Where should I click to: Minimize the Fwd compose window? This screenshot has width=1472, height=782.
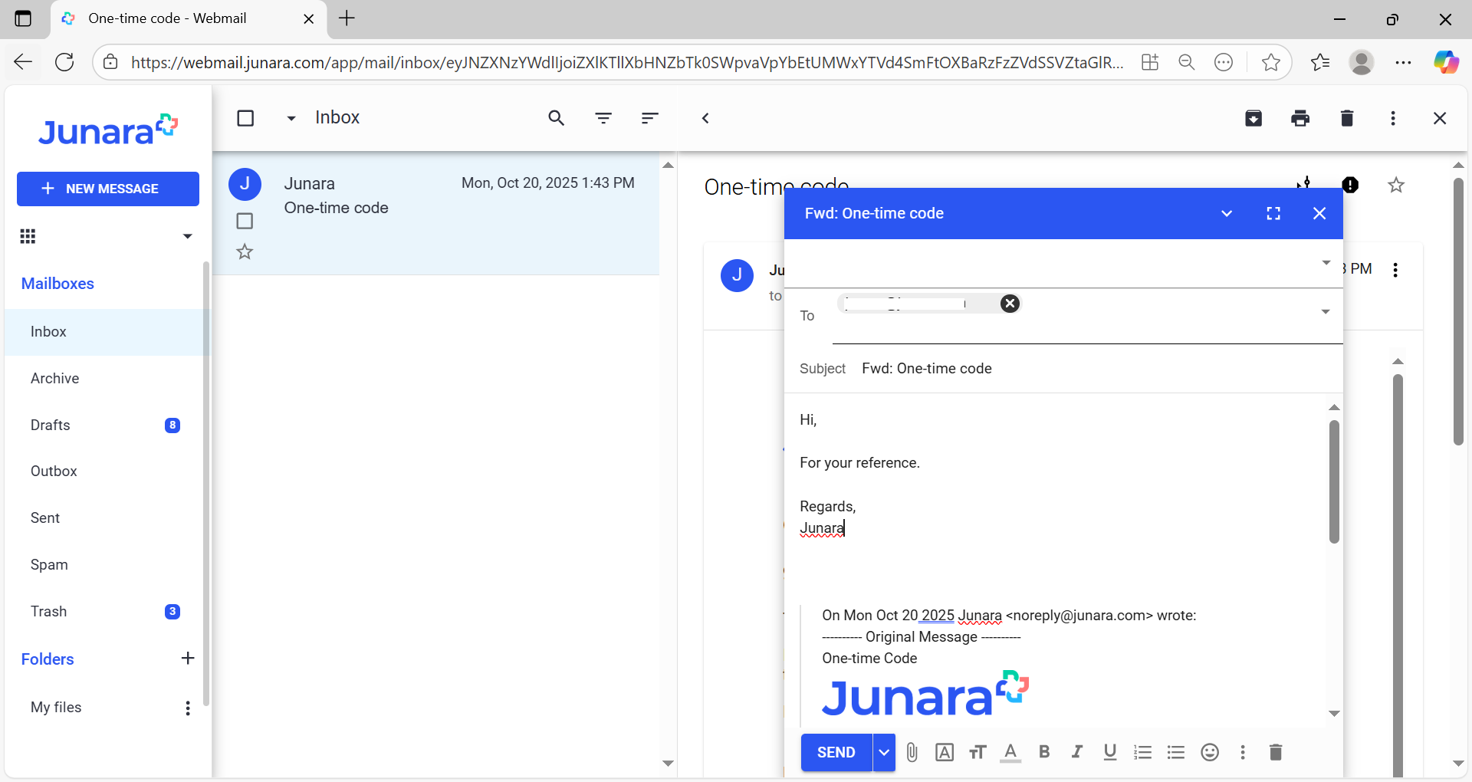[1227, 214]
